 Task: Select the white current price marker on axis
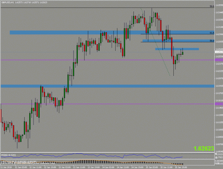219,52
